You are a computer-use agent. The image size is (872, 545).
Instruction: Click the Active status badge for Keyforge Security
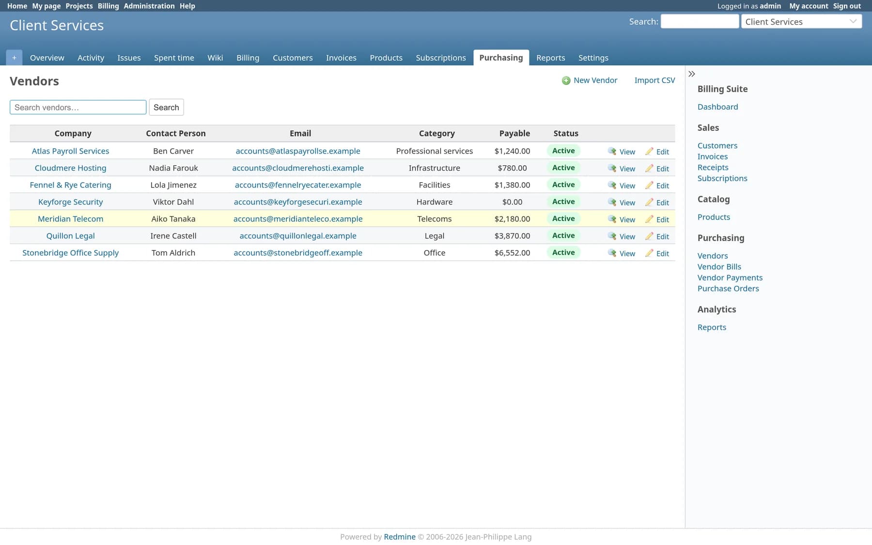click(563, 202)
